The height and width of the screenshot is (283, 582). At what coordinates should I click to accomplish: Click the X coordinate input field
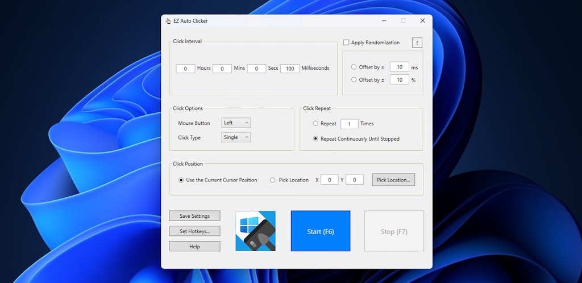tap(329, 180)
